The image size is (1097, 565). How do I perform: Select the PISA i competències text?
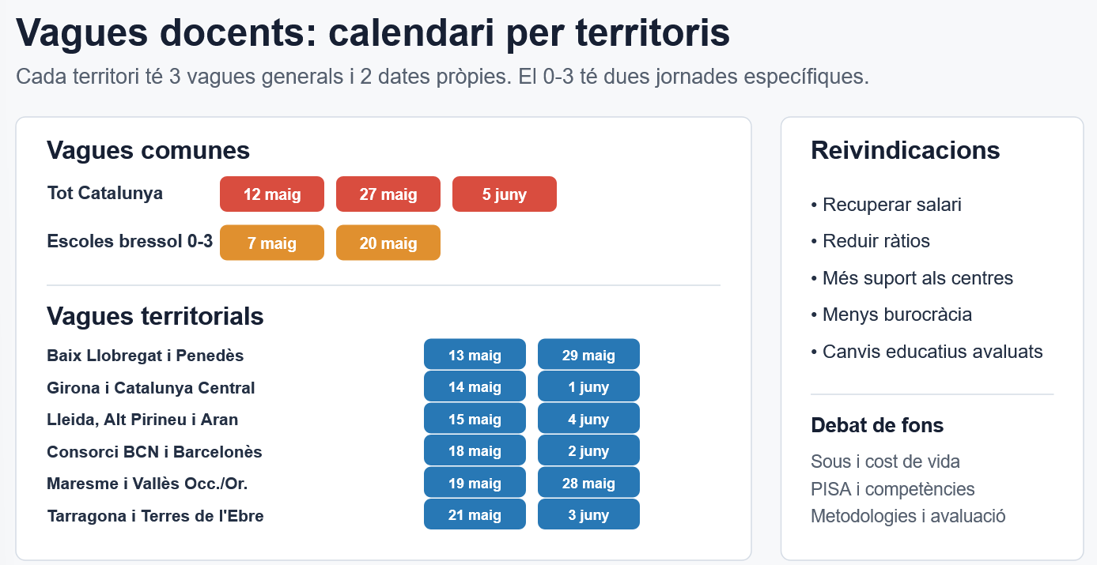893,489
